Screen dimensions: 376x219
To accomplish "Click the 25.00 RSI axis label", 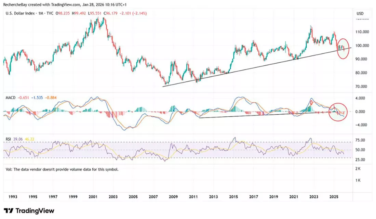I will pyautogui.click(x=360, y=159).
